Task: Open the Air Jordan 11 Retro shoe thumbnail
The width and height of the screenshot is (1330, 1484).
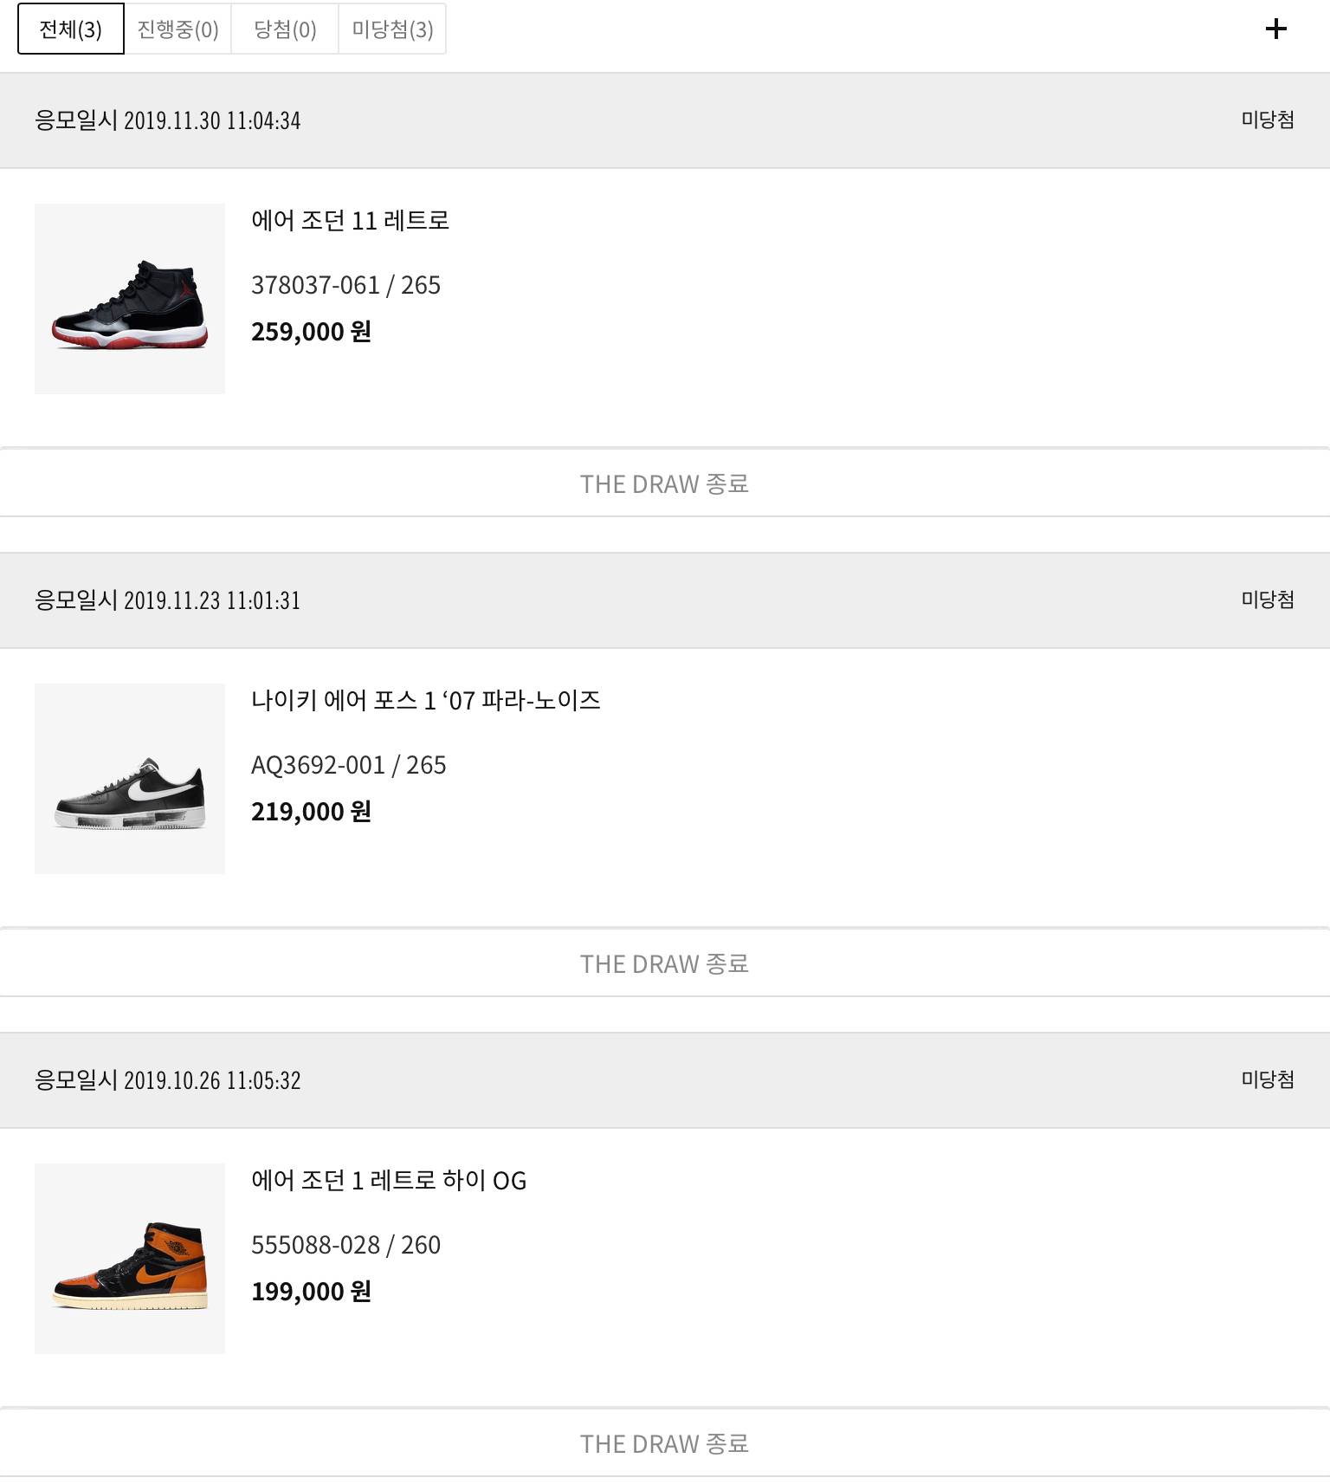Action: click(x=130, y=299)
